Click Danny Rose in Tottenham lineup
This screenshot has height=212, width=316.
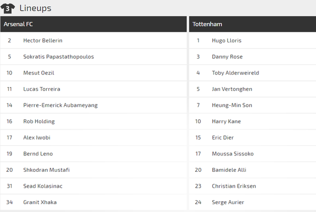tap(227, 57)
